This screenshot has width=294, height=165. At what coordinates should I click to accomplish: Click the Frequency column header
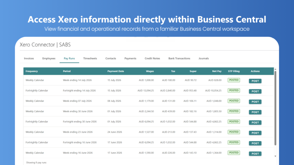pos(32,71)
